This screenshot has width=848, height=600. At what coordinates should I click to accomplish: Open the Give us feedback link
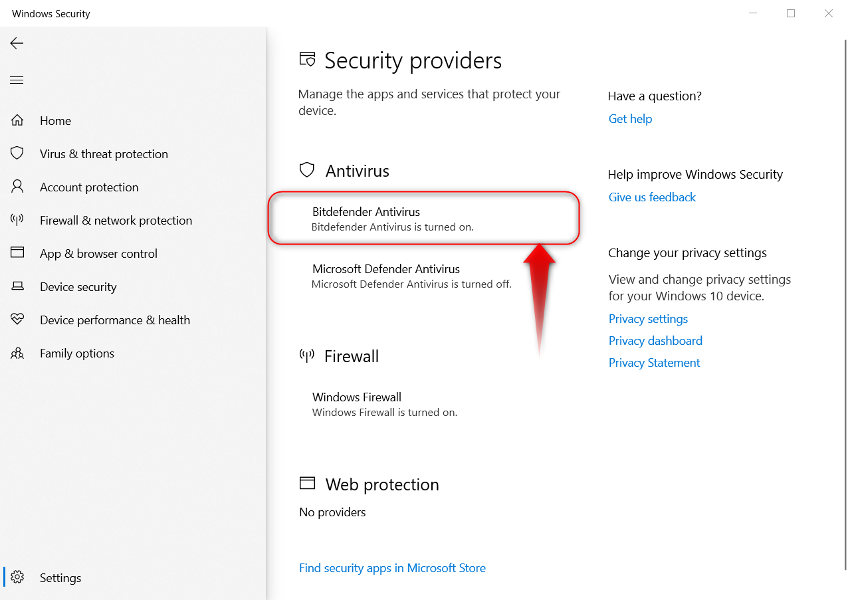click(652, 197)
